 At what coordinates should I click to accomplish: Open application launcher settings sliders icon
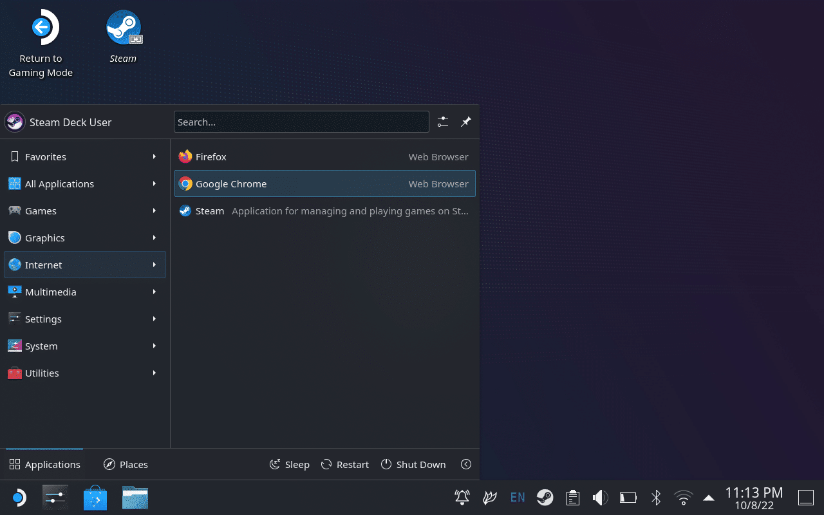pos(443,122)
